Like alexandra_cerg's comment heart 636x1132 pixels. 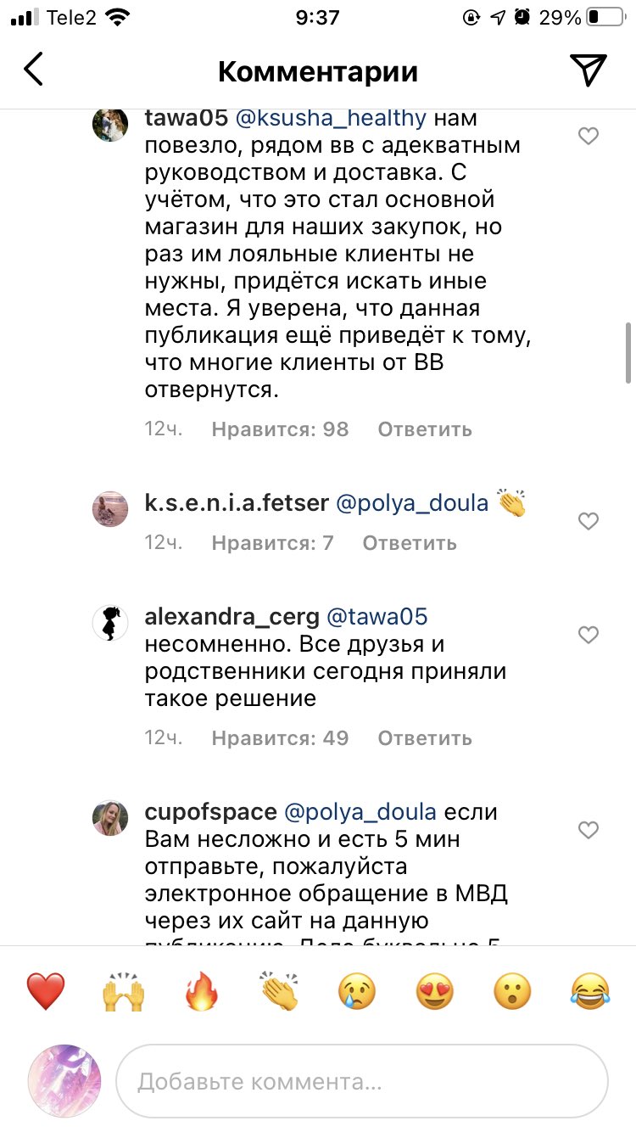(589, 635)
